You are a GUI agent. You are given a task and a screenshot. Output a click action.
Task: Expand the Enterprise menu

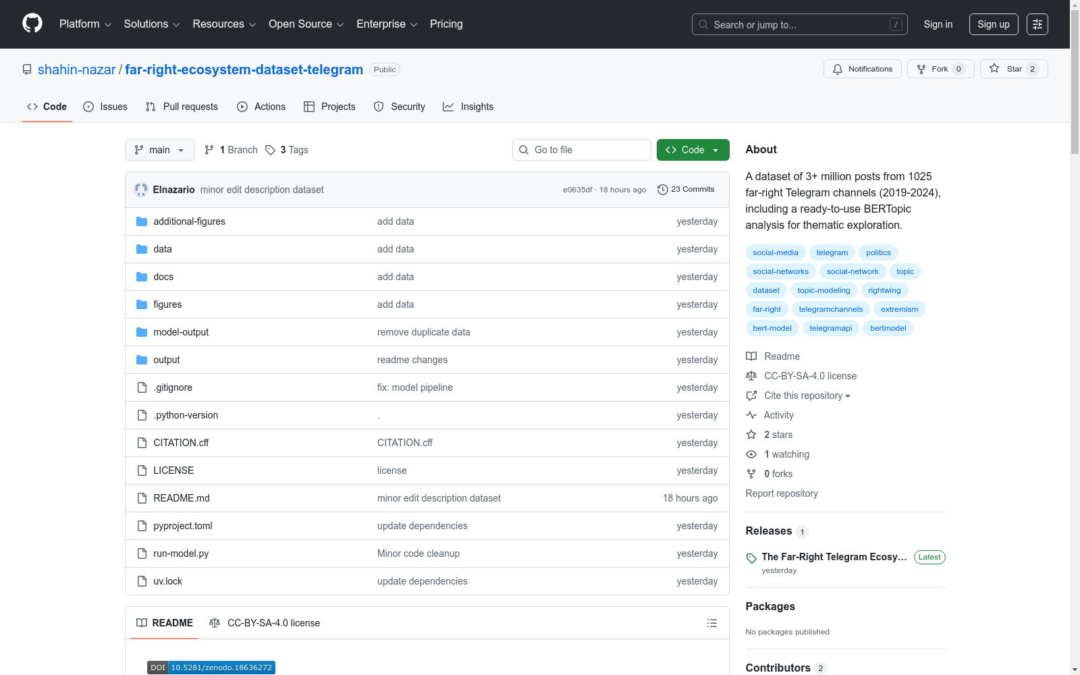point(387,24)
